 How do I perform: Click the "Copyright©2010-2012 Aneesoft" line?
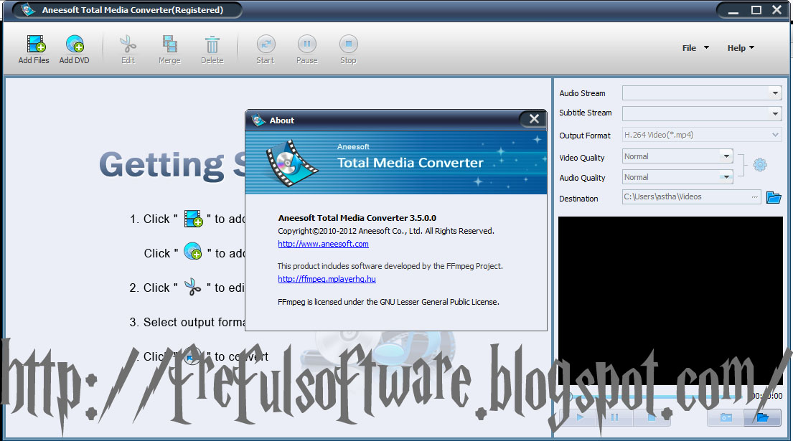point(386,232)
